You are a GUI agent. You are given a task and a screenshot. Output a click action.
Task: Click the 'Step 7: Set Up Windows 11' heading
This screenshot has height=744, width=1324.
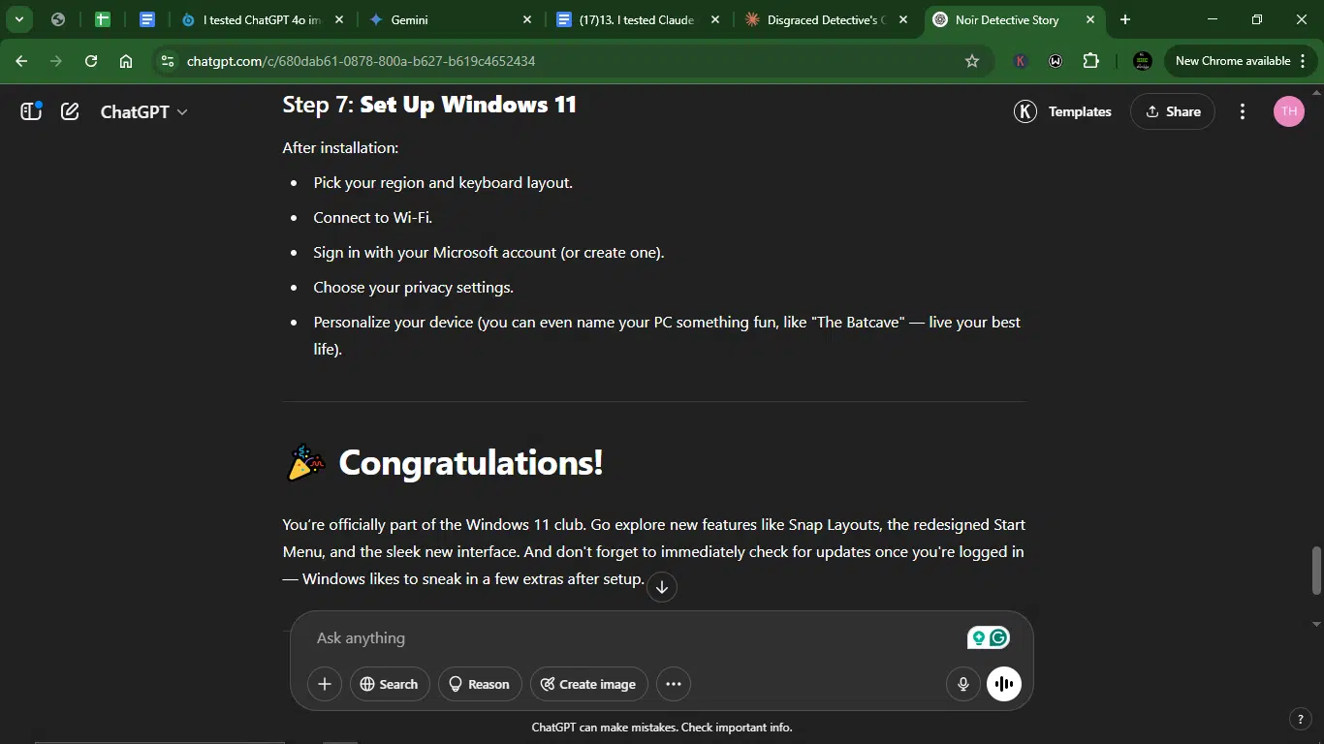pos(429,105)
